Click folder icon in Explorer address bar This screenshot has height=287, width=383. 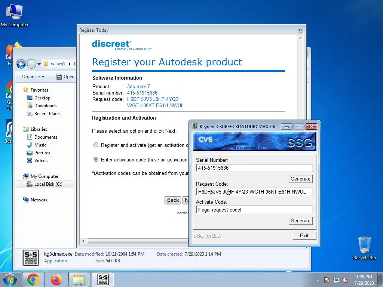(x=46, y=64)
